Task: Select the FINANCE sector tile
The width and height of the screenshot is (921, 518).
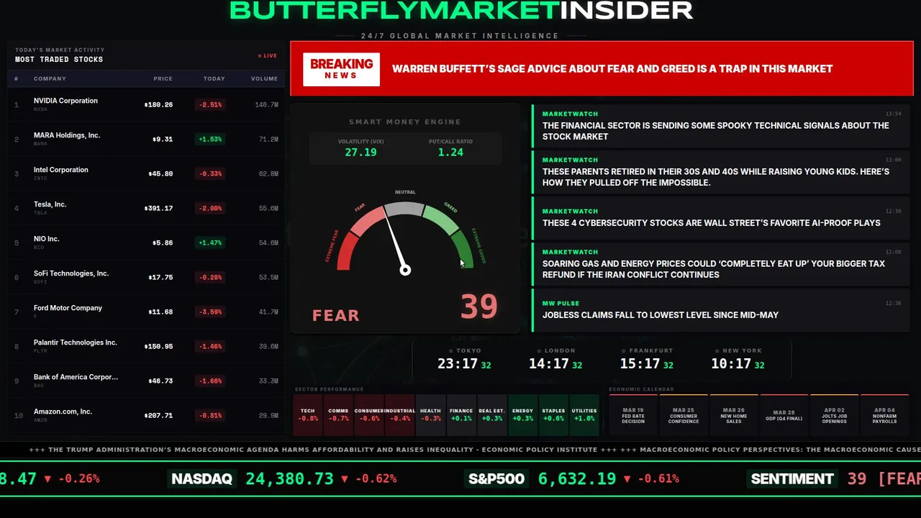Action: (x=461, y=415)
